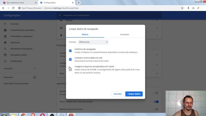Go back using the browser back arrow

4,8
